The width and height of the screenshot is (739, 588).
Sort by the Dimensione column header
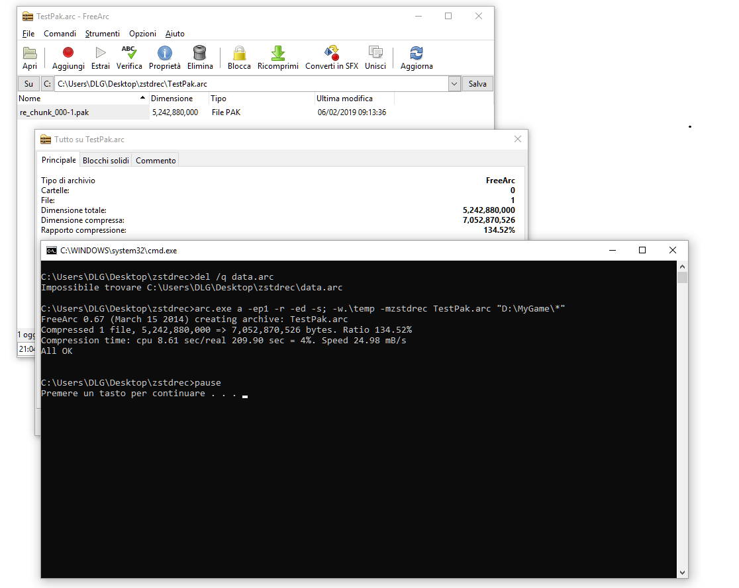179,99
